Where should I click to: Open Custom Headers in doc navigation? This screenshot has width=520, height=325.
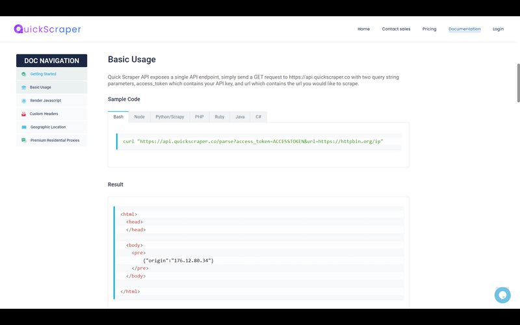tap(52, 114)
